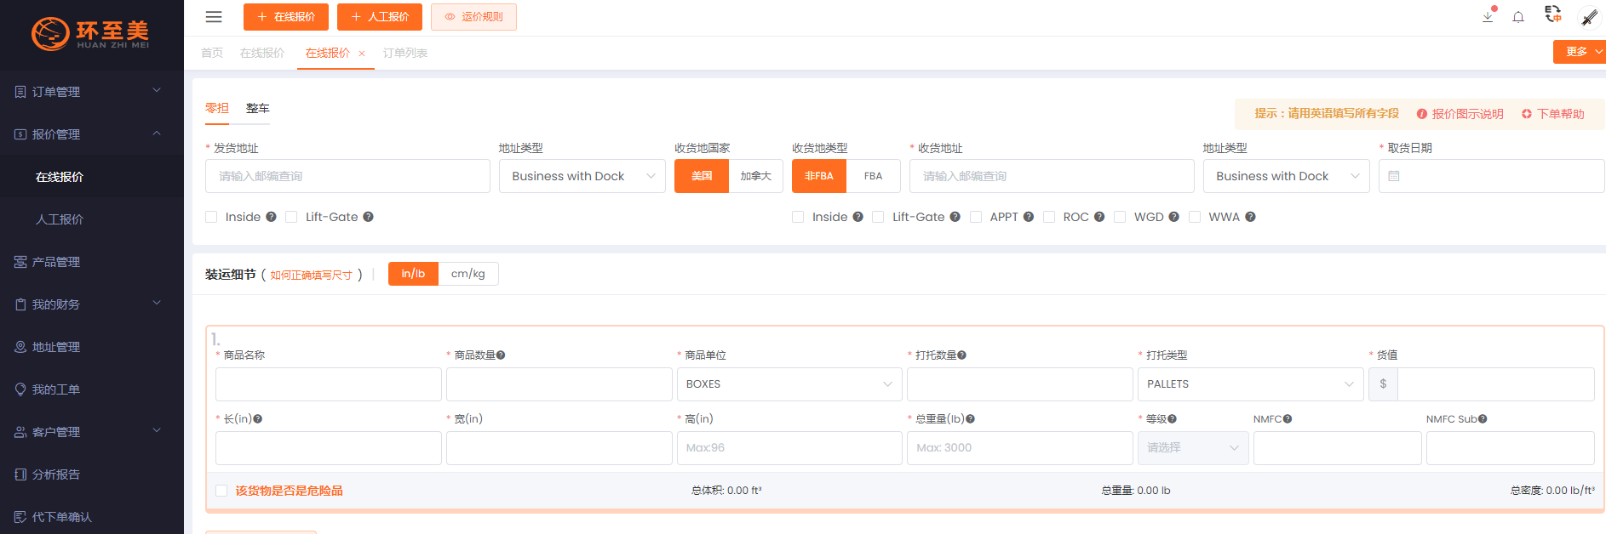This screenshot has width=1606, height=534.
Task: Expand the 订单管理 sidebar menu
Action: pyautogui.click(x=91, y=92)
